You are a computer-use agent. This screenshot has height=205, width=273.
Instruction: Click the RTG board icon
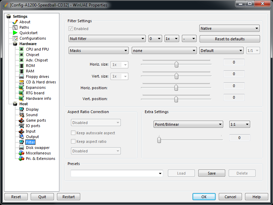click(21, 93)
